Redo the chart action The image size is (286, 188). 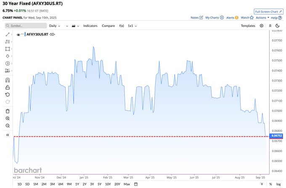pyautogui.click(x=8, y=102)
